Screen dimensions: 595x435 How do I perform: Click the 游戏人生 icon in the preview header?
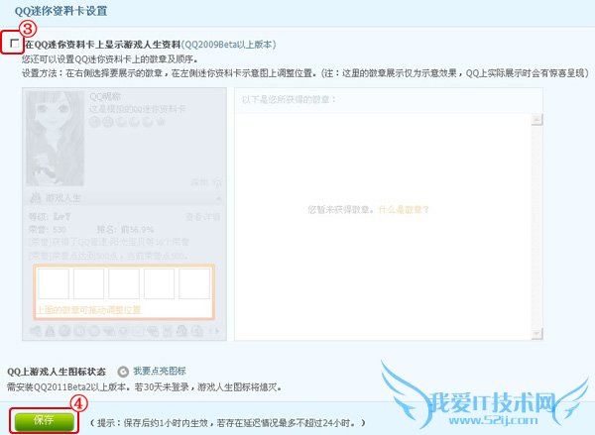coord(36,197)
